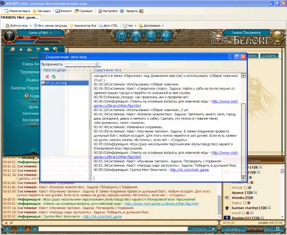
Task: Open the helmet character menu icon
Action: click(121, 35)
